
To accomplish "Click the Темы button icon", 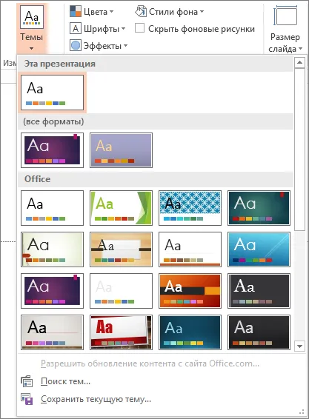I will click(x=32, y=17).
